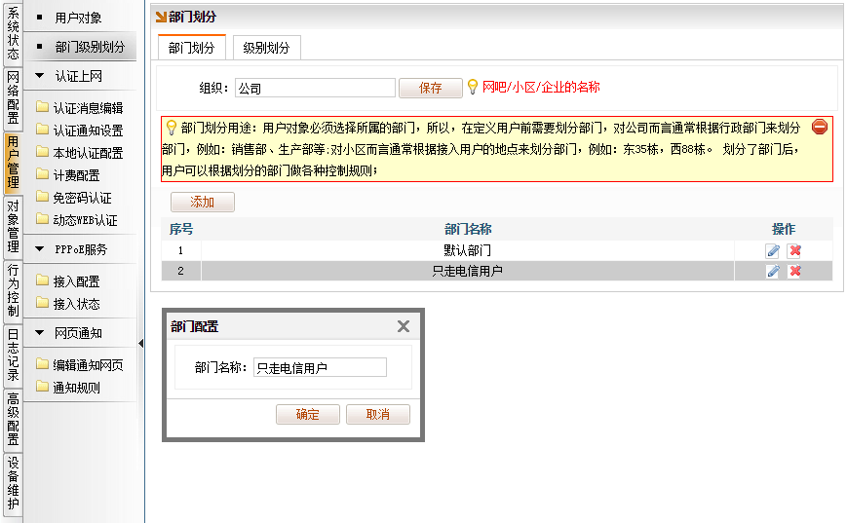Open the 通知规则 folder icon
This screenshot has width=847, height=523.
(x=42, y=387)
